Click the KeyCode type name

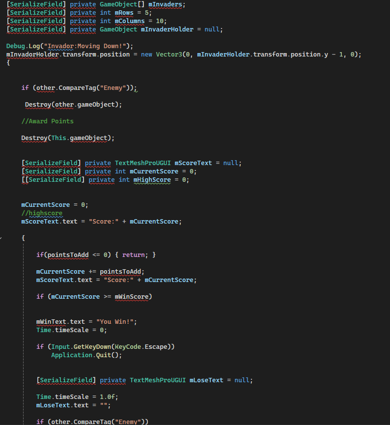coord(128,347)
